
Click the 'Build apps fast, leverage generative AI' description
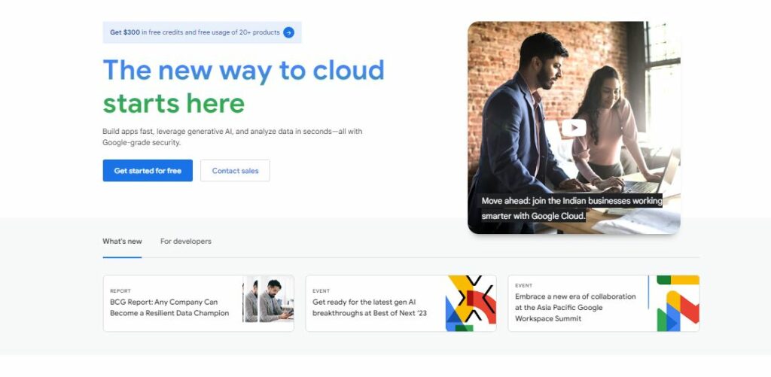coord(232,137)
